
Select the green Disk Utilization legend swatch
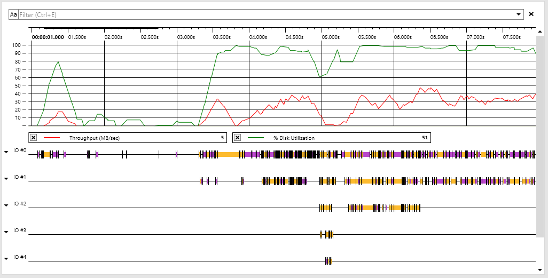256,138
